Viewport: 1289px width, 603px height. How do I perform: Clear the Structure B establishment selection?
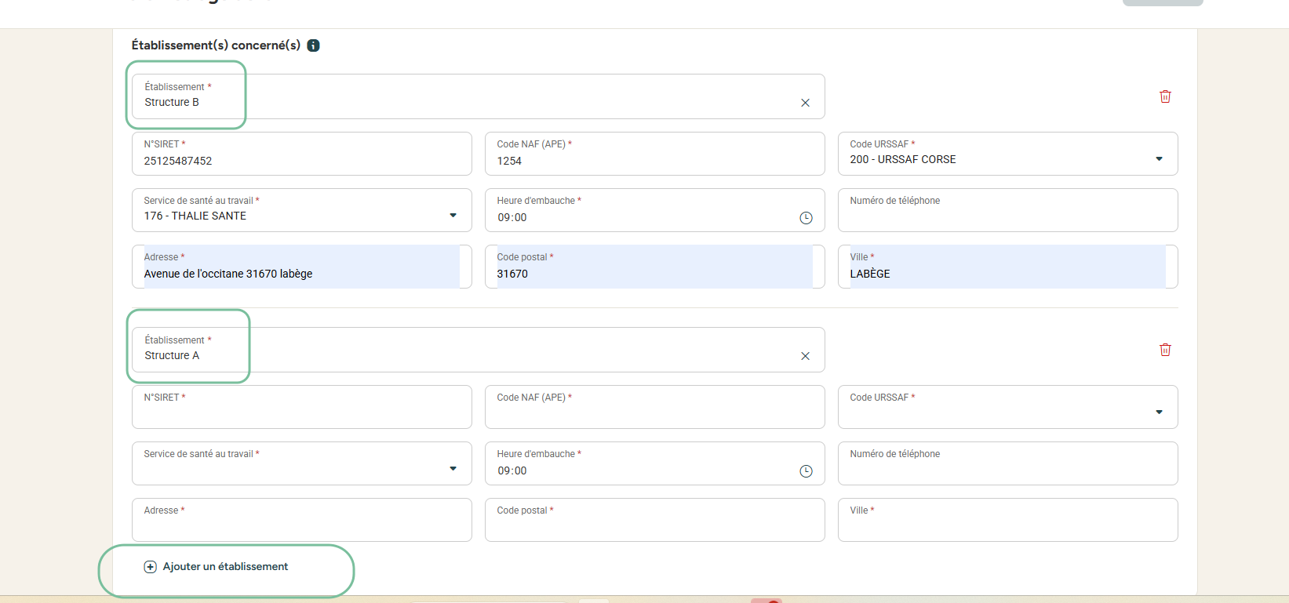805,103
